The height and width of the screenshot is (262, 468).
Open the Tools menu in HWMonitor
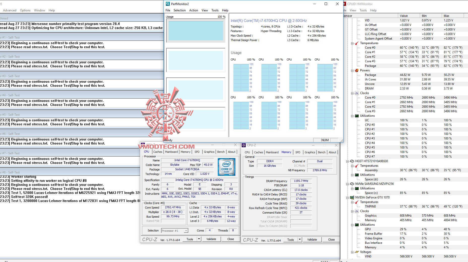pyautogui.click(x=363, y=10)
